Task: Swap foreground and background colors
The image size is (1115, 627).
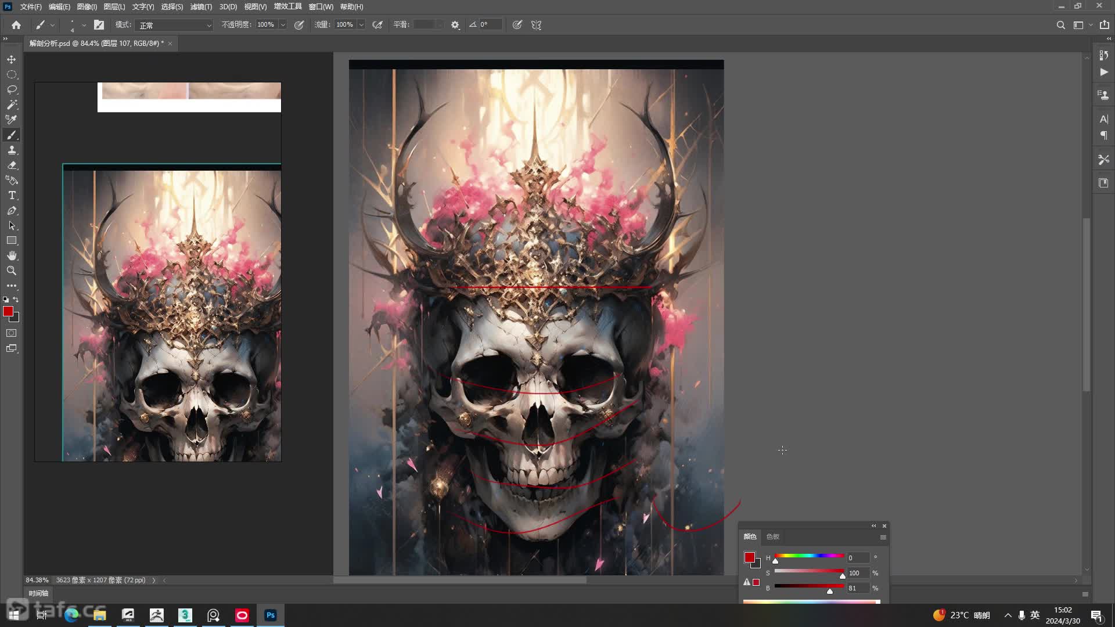Action: pyautogui.click(x=16, y=300)
